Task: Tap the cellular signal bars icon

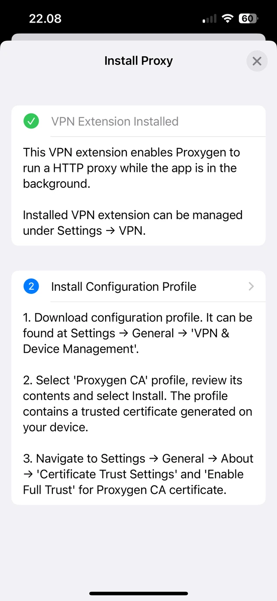Action: (209, 19)
